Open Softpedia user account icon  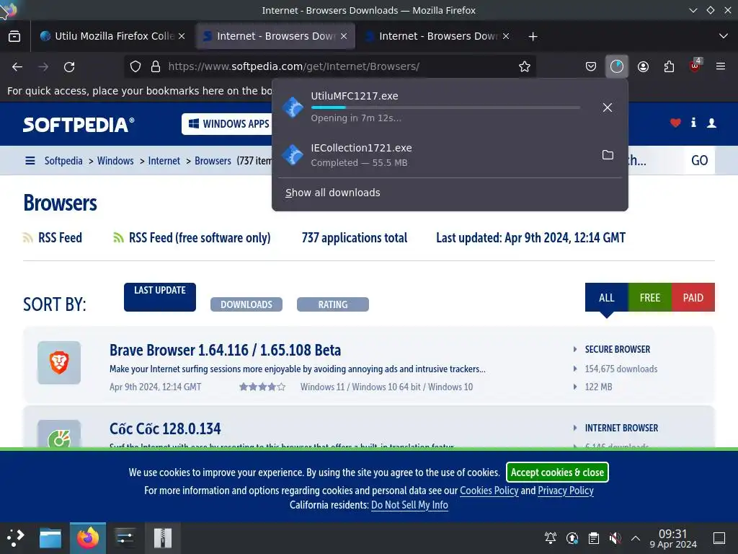pos(711,123)
